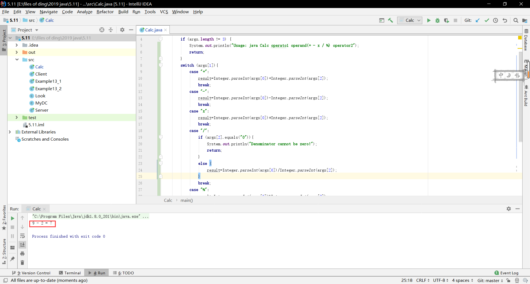Screen dimensions: 530x284
Task: Run Calc with coverage icon
Action: [x=446, y=20]
